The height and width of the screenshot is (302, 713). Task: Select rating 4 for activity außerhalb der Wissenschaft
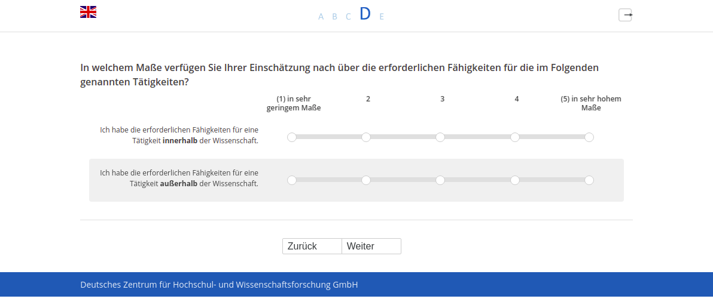point(515,180)
